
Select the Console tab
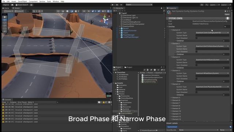click(x=7, y=99)
